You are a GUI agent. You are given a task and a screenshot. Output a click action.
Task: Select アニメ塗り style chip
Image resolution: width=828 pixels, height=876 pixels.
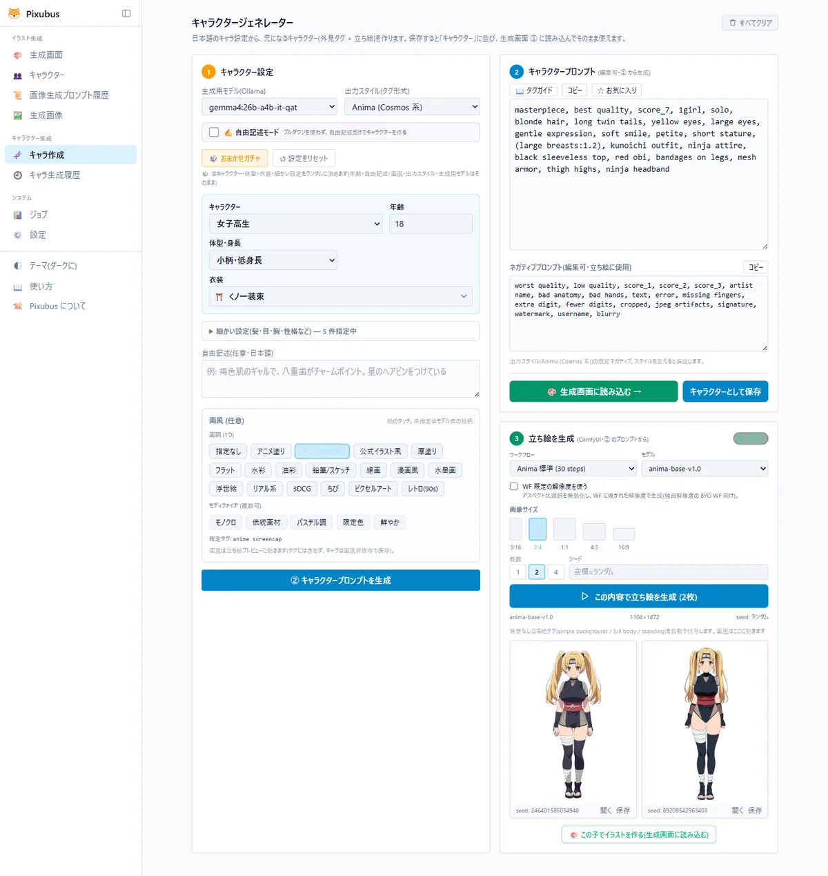tap(270, 451)
